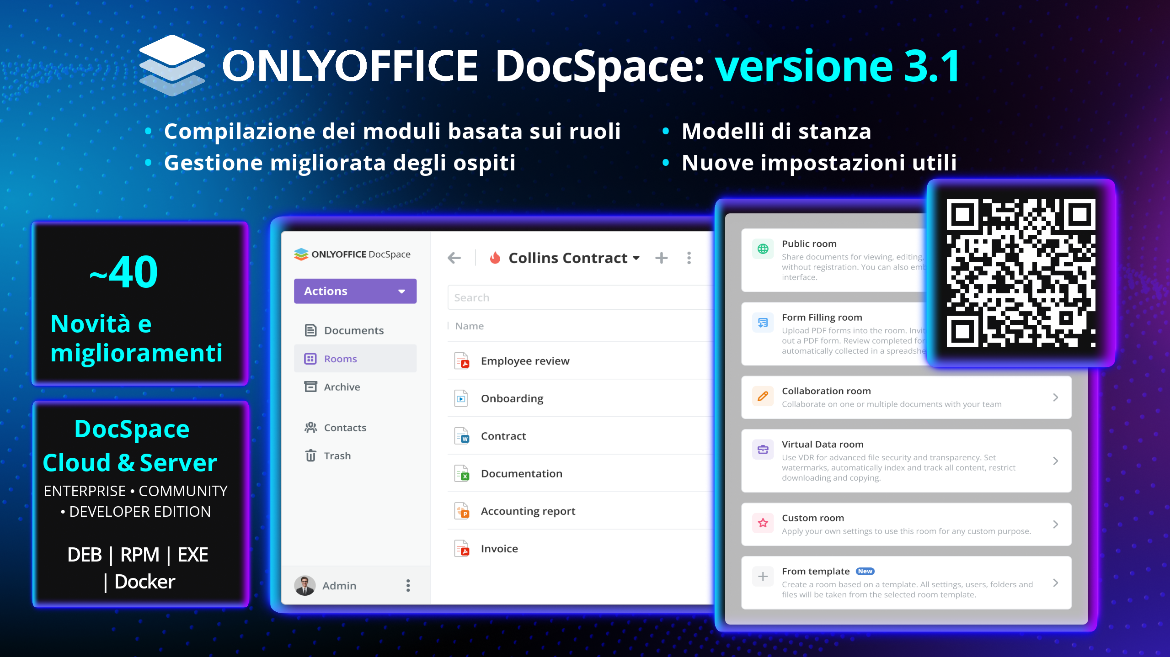Click the Contacts people icon
Viewport: 1170px width, 657px height.
point(310,428)
